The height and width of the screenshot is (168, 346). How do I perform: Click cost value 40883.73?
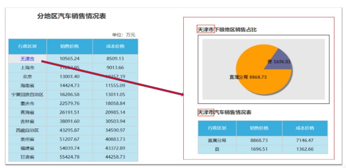click(x=115, y=140)
